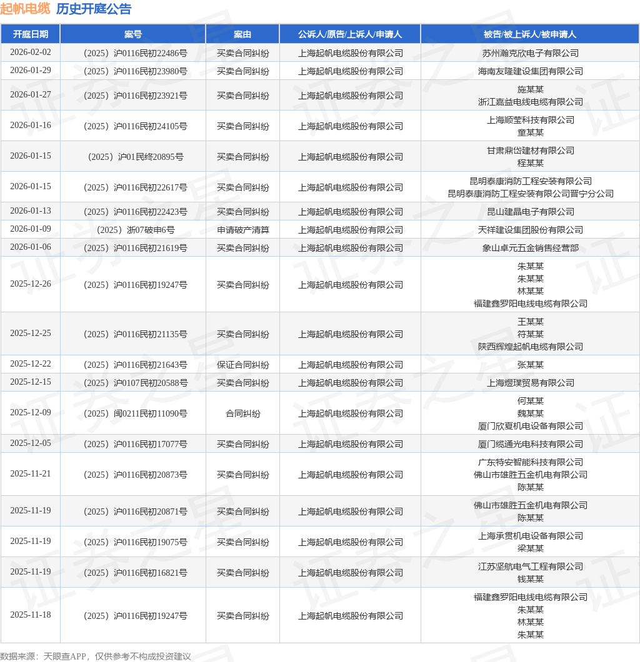This screenshot has height=662, width=640.
Task: Select case number 沪0116民初20873号
Action: point(135,475)
